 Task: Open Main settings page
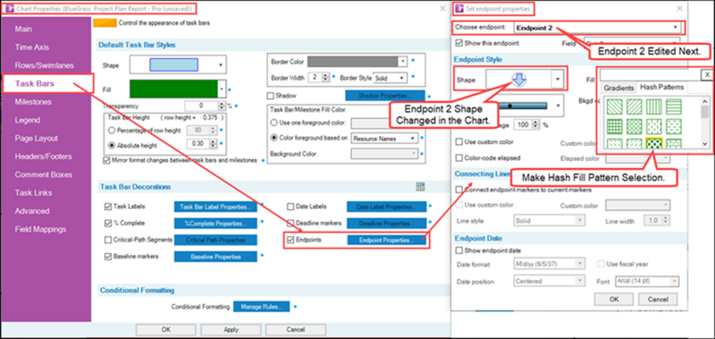point(23,30)
